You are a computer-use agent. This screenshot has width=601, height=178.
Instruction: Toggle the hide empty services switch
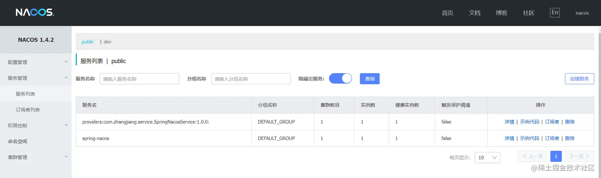click(x=340, y=78)
